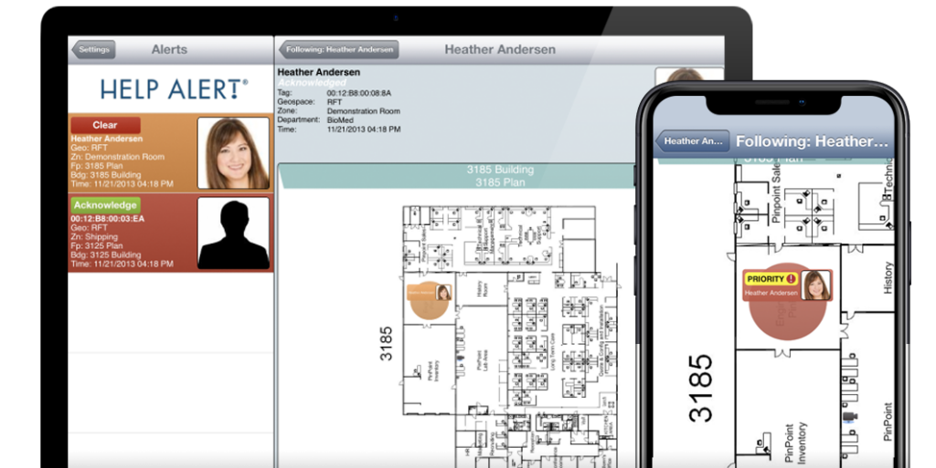The height and width of the screenshot is (468, 936).
Task: Tap the 3185 label on tablet floor plan
Action: 387,344
